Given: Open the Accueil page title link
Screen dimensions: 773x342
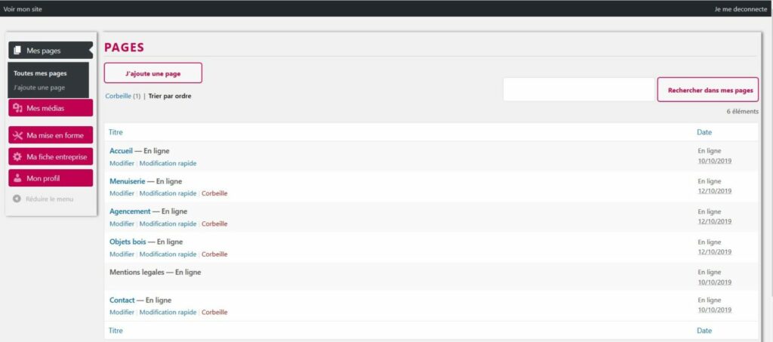Looking at the screenshot, I should tap(122, 151).
